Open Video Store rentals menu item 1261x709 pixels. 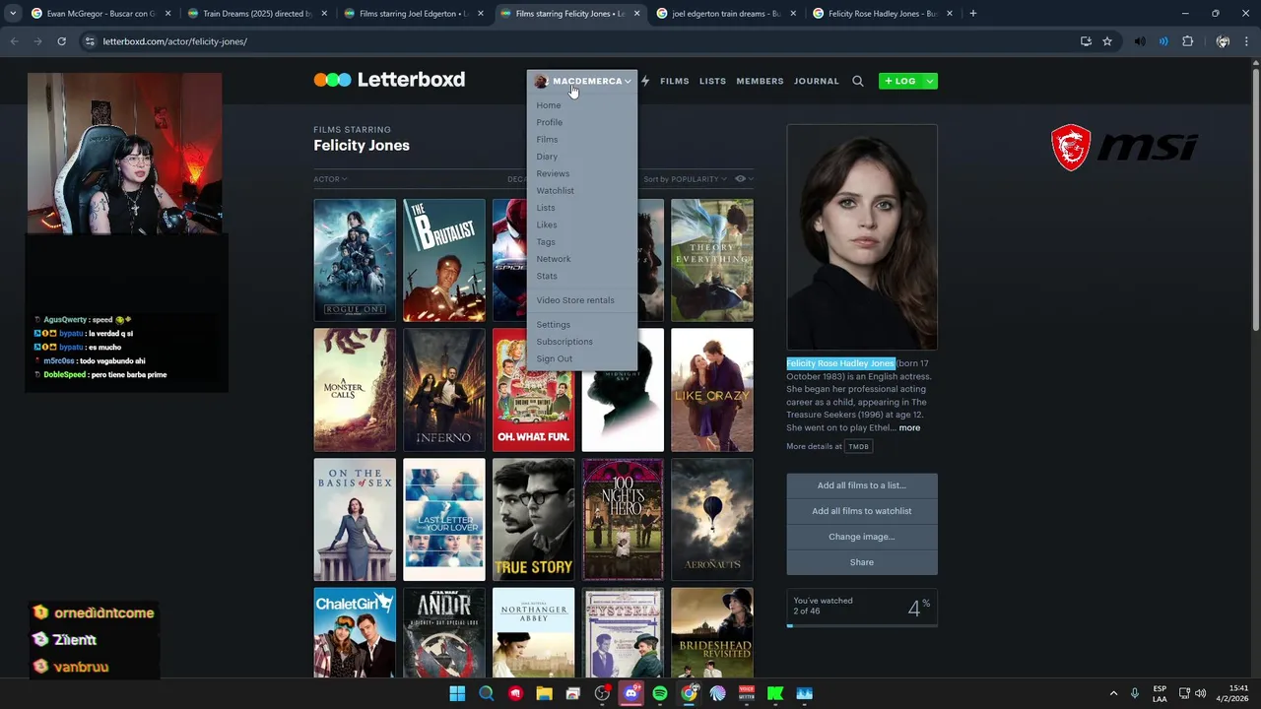coord(575,300)
